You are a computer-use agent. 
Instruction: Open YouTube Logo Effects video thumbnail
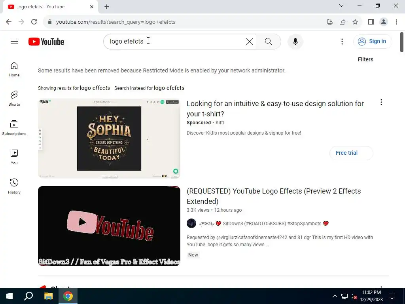109,226
